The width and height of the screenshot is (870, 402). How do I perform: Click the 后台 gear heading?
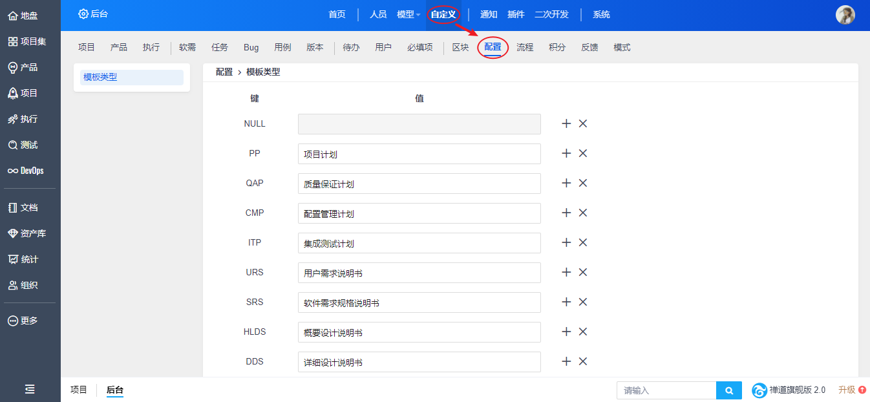[x=93, y=14]
